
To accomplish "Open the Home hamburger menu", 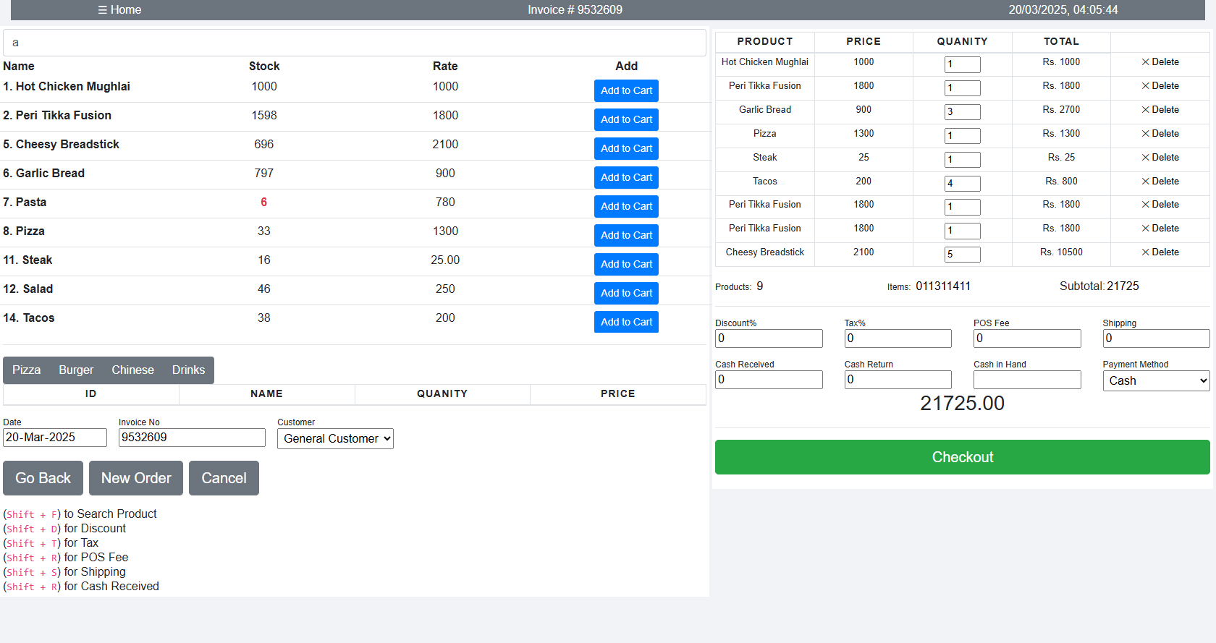I will tap(119, 9).
